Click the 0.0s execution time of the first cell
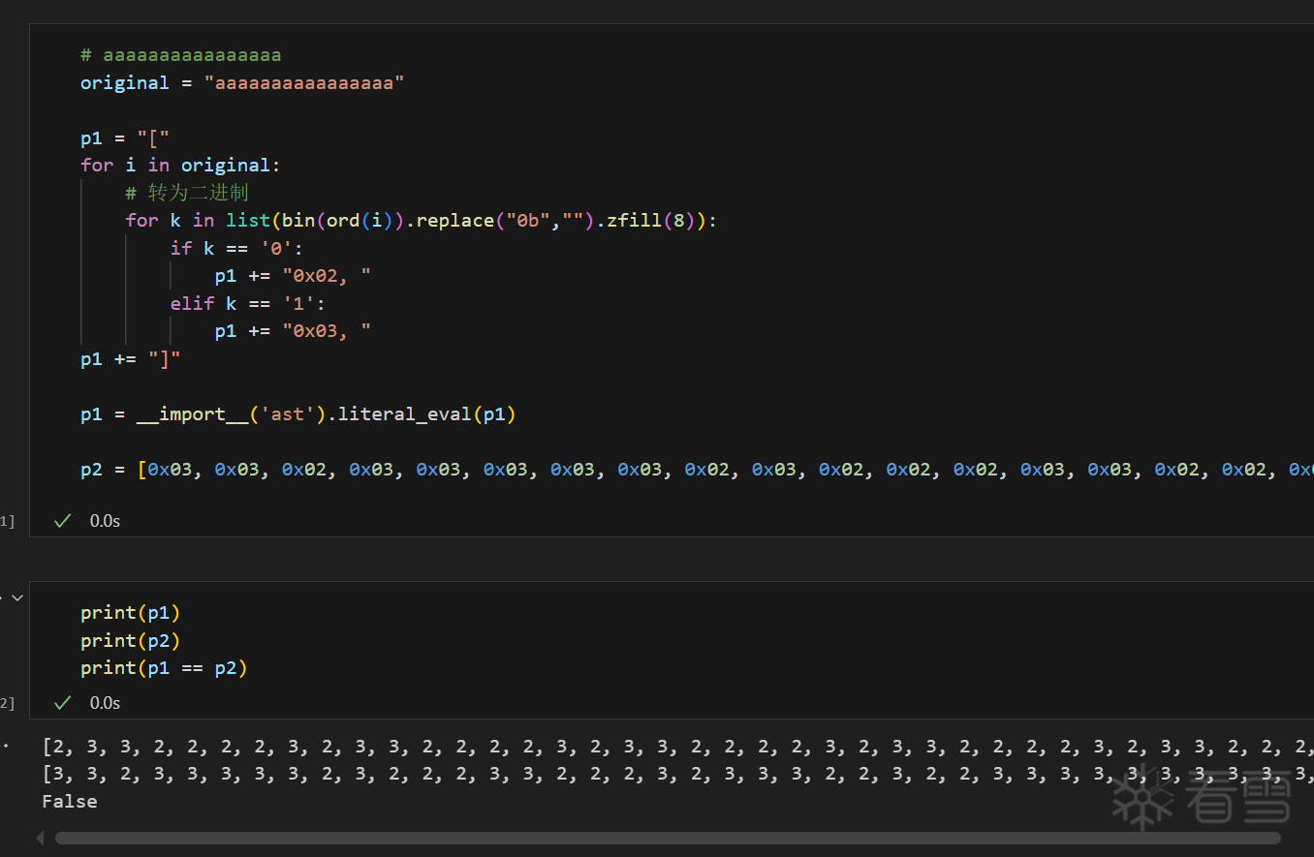Viewport: 1314px width, 857px height. pyautogui.click(x=105, y=521)
